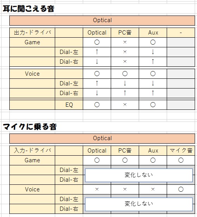
Task: Select the 出力-ドライバ header cell
Action: click(32, 33)
